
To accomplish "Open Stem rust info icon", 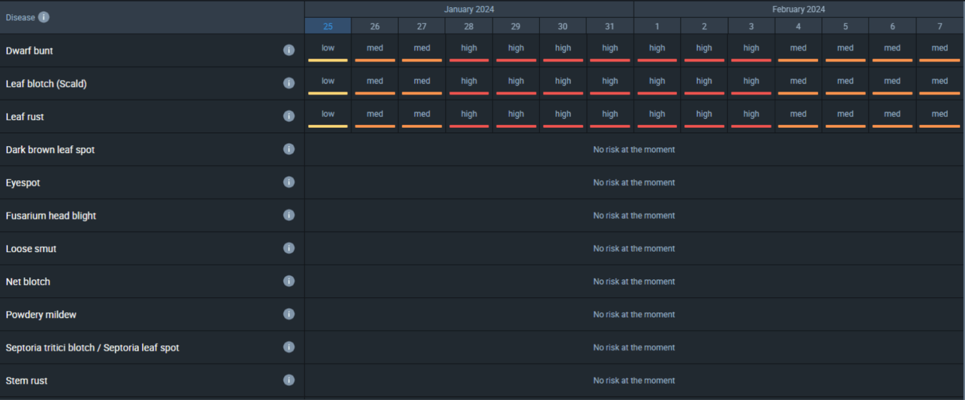I will [289, 381].
